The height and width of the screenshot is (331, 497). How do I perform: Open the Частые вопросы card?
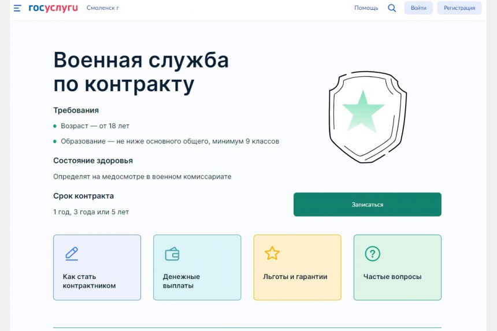tap(398, 267)
